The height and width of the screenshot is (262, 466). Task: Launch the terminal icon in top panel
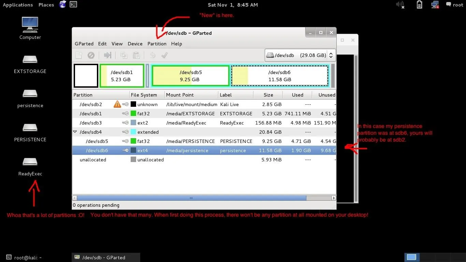73,4
